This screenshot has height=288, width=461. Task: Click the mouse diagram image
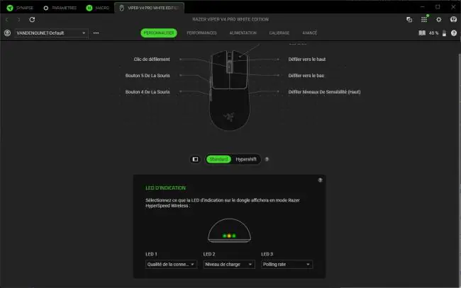[230, 91]
